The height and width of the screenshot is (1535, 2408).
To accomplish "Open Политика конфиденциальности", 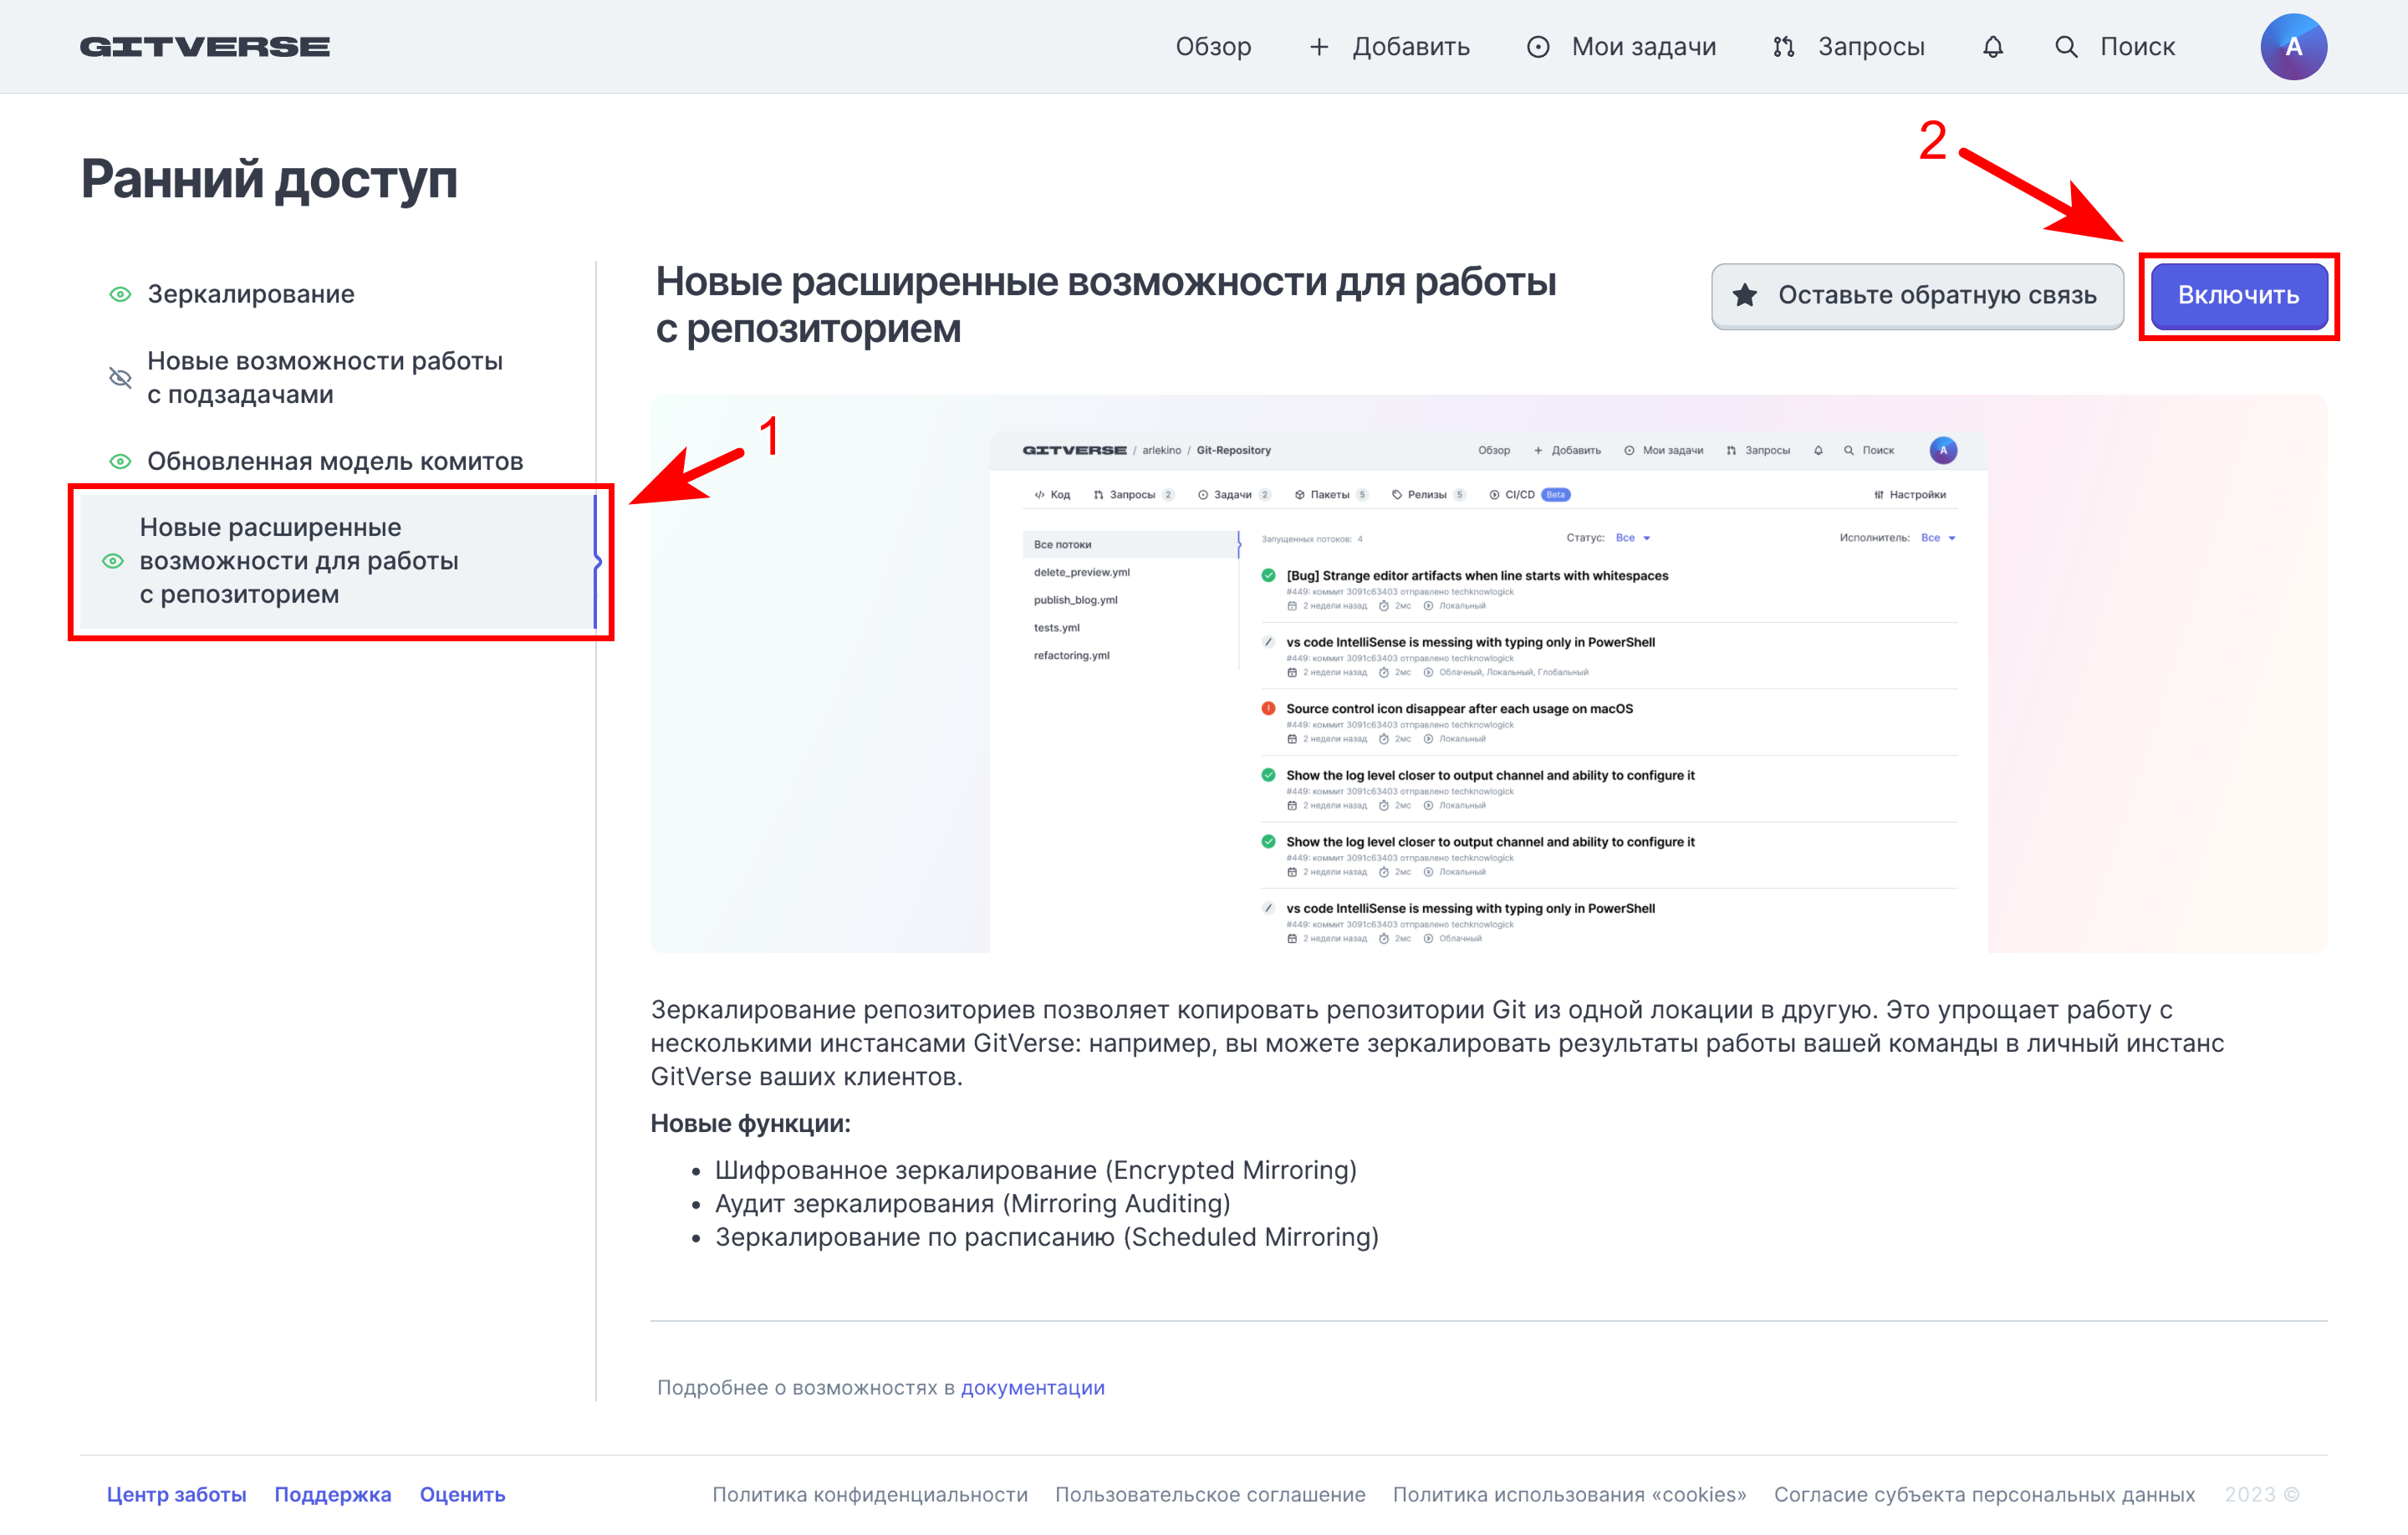I will [x=870, y=1494].
